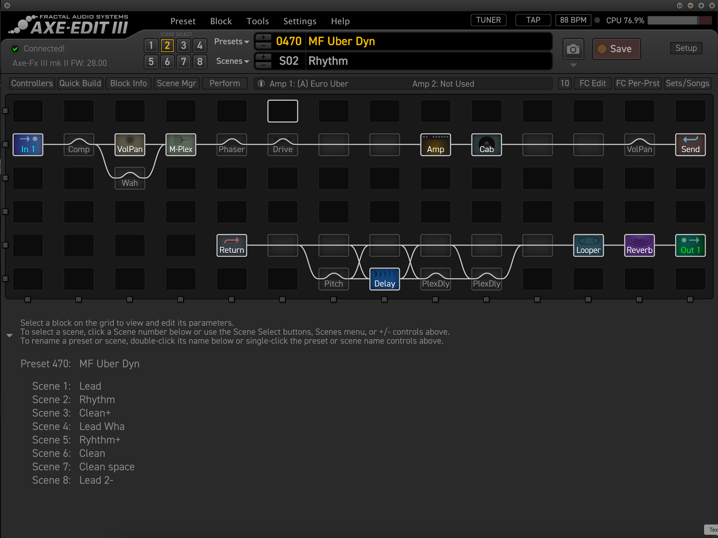Open Setup
The height and width of the screenshot is (538, 718).
[x=686, y=48]
